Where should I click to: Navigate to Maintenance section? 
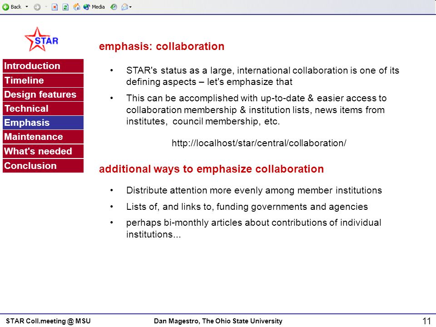(43, 137)
